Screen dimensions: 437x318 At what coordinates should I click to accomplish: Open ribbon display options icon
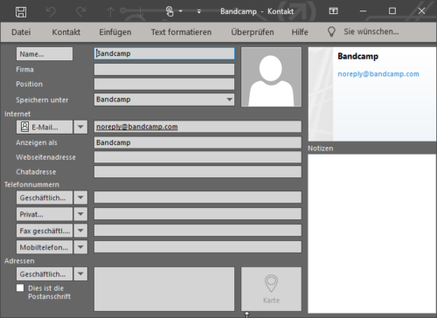point(333,11)
